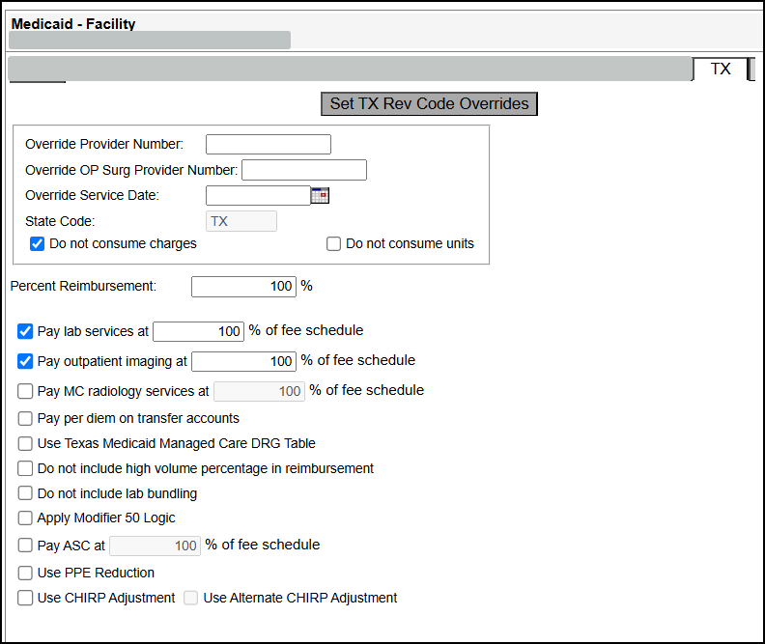Enable Use PPE Reduction checkbox
This screenshot has width=765, height=644.
(x=25, y=573)
